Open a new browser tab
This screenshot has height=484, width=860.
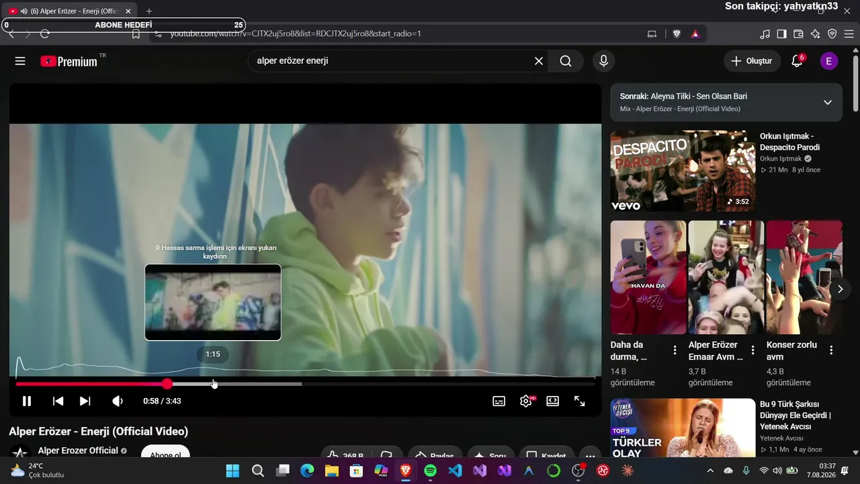[x=149, y=11]
